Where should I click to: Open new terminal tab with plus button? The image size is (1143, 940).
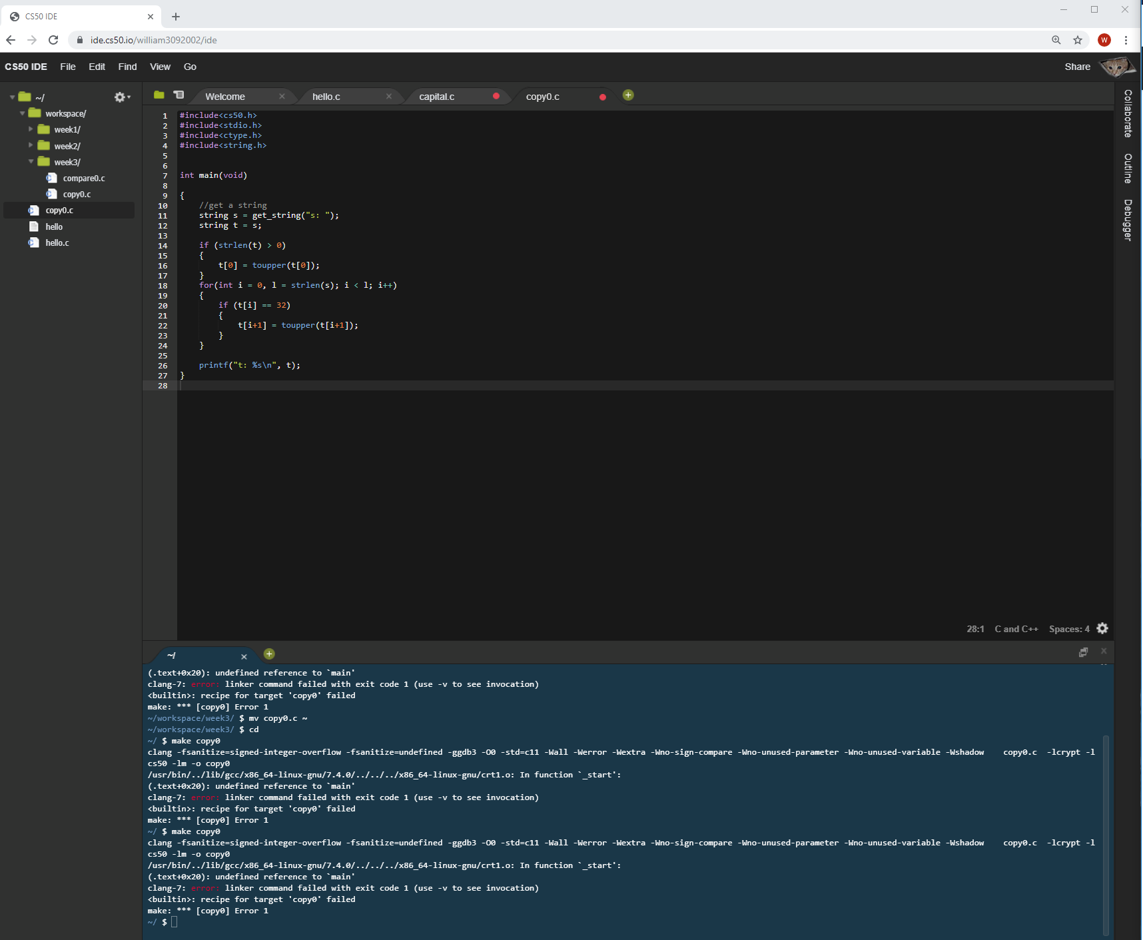point(269,654)
